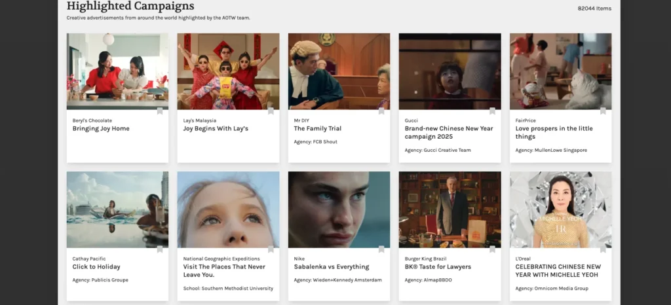Viewport: 671px width, 305px height.
Task: Open Click to Holiday campaign title
Action: pos(96,267)
